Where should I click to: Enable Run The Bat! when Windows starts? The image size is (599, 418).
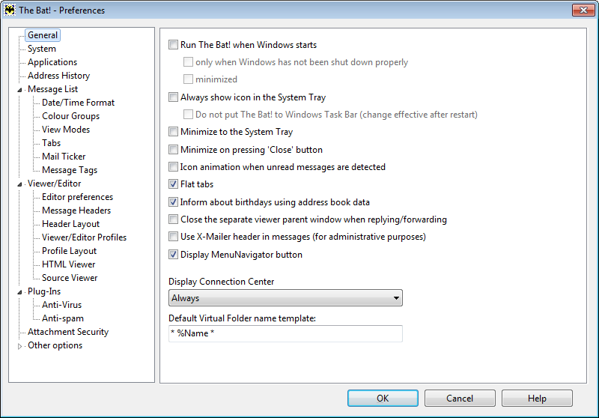(174, 45)
